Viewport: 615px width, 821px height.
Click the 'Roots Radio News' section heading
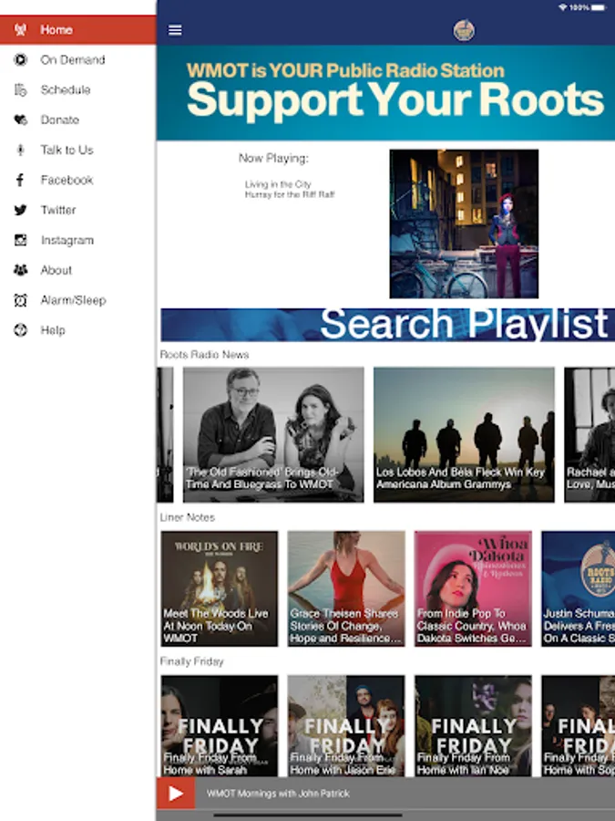tap(204, 355)
